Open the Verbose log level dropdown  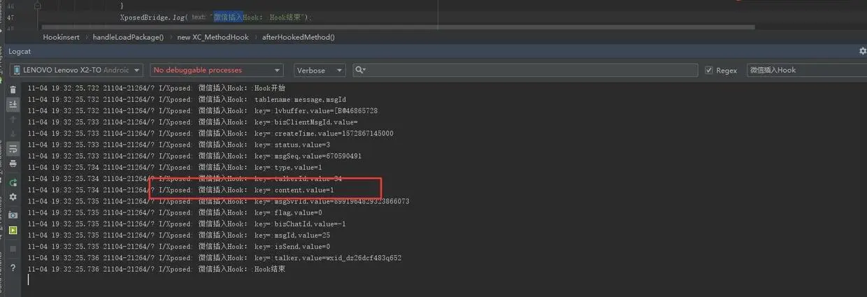(319, 70)
